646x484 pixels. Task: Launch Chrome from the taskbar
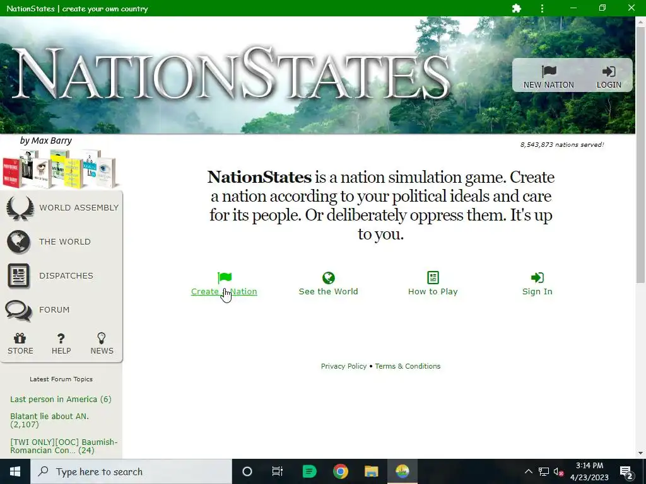point(340,471)
